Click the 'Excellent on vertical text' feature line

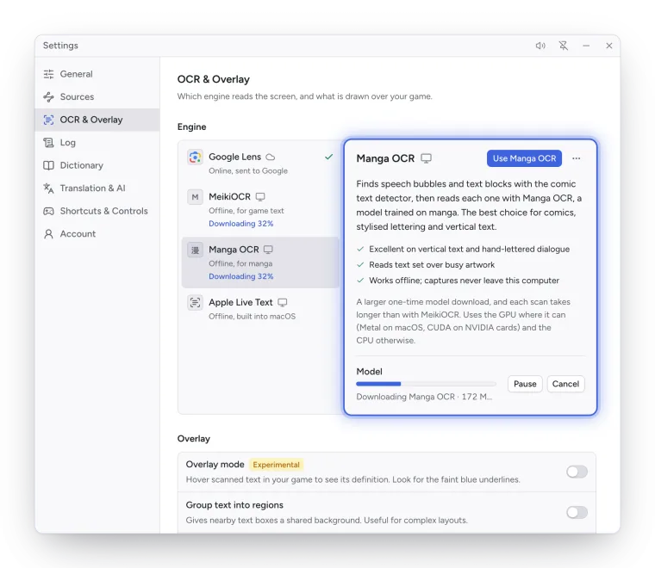[x=470, y=249]
